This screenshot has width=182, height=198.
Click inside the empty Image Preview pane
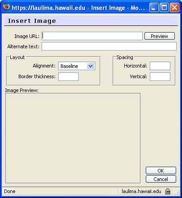(x=73, y=138)
